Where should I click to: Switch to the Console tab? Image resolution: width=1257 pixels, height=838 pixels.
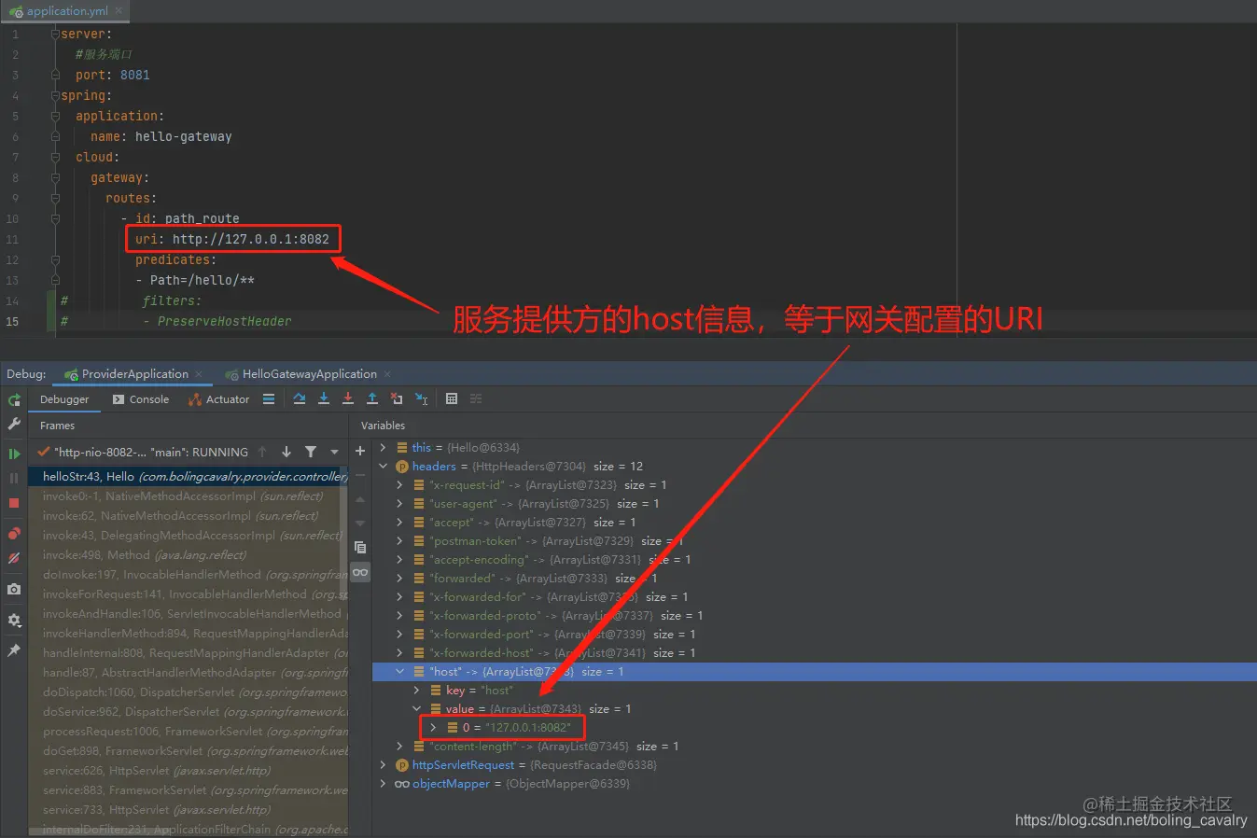(141, 399)
